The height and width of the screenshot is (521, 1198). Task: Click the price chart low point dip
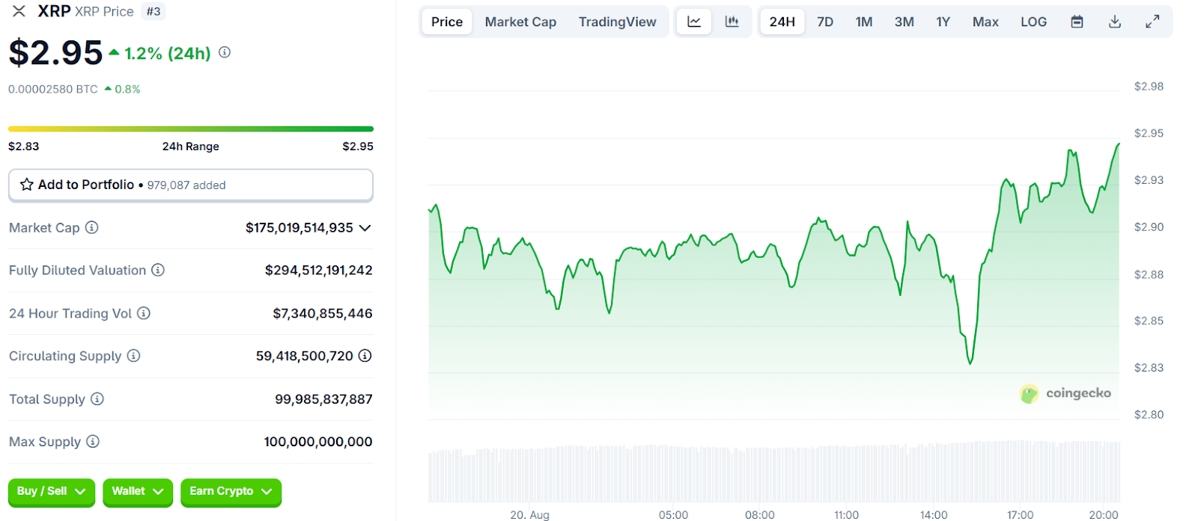point(970,362)
